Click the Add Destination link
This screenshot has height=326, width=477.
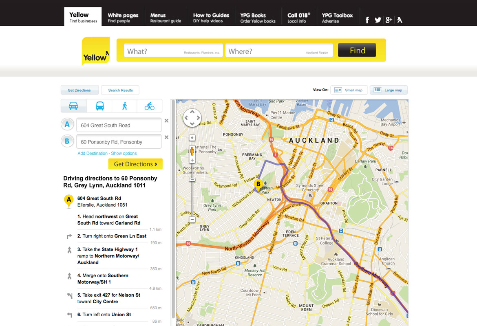point(93,153)
